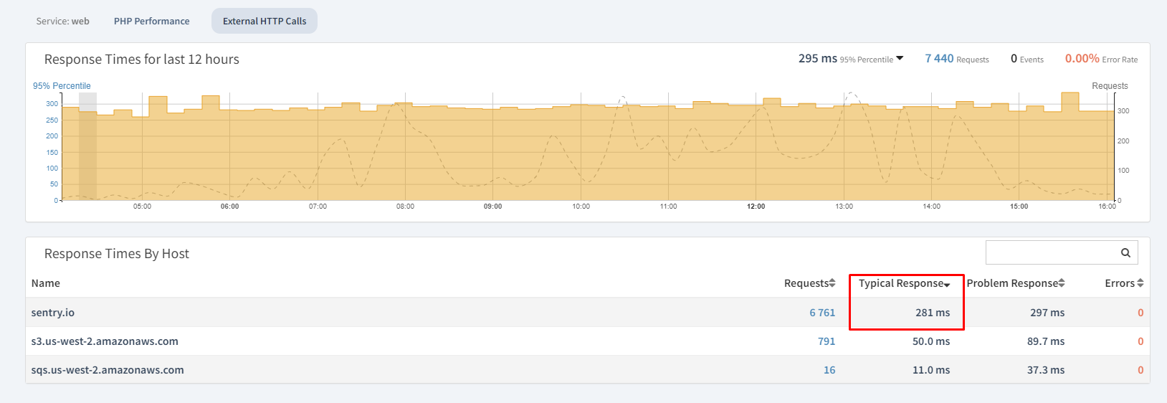The height and width of the screenshot is (403, 1167).
Task: Click the 50.0 ms value
Action: click(x=931, y=341)
